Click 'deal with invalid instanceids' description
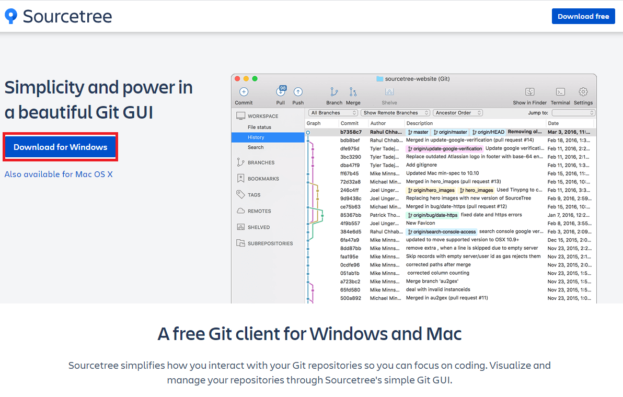623x397 pixels. [438, 290]
